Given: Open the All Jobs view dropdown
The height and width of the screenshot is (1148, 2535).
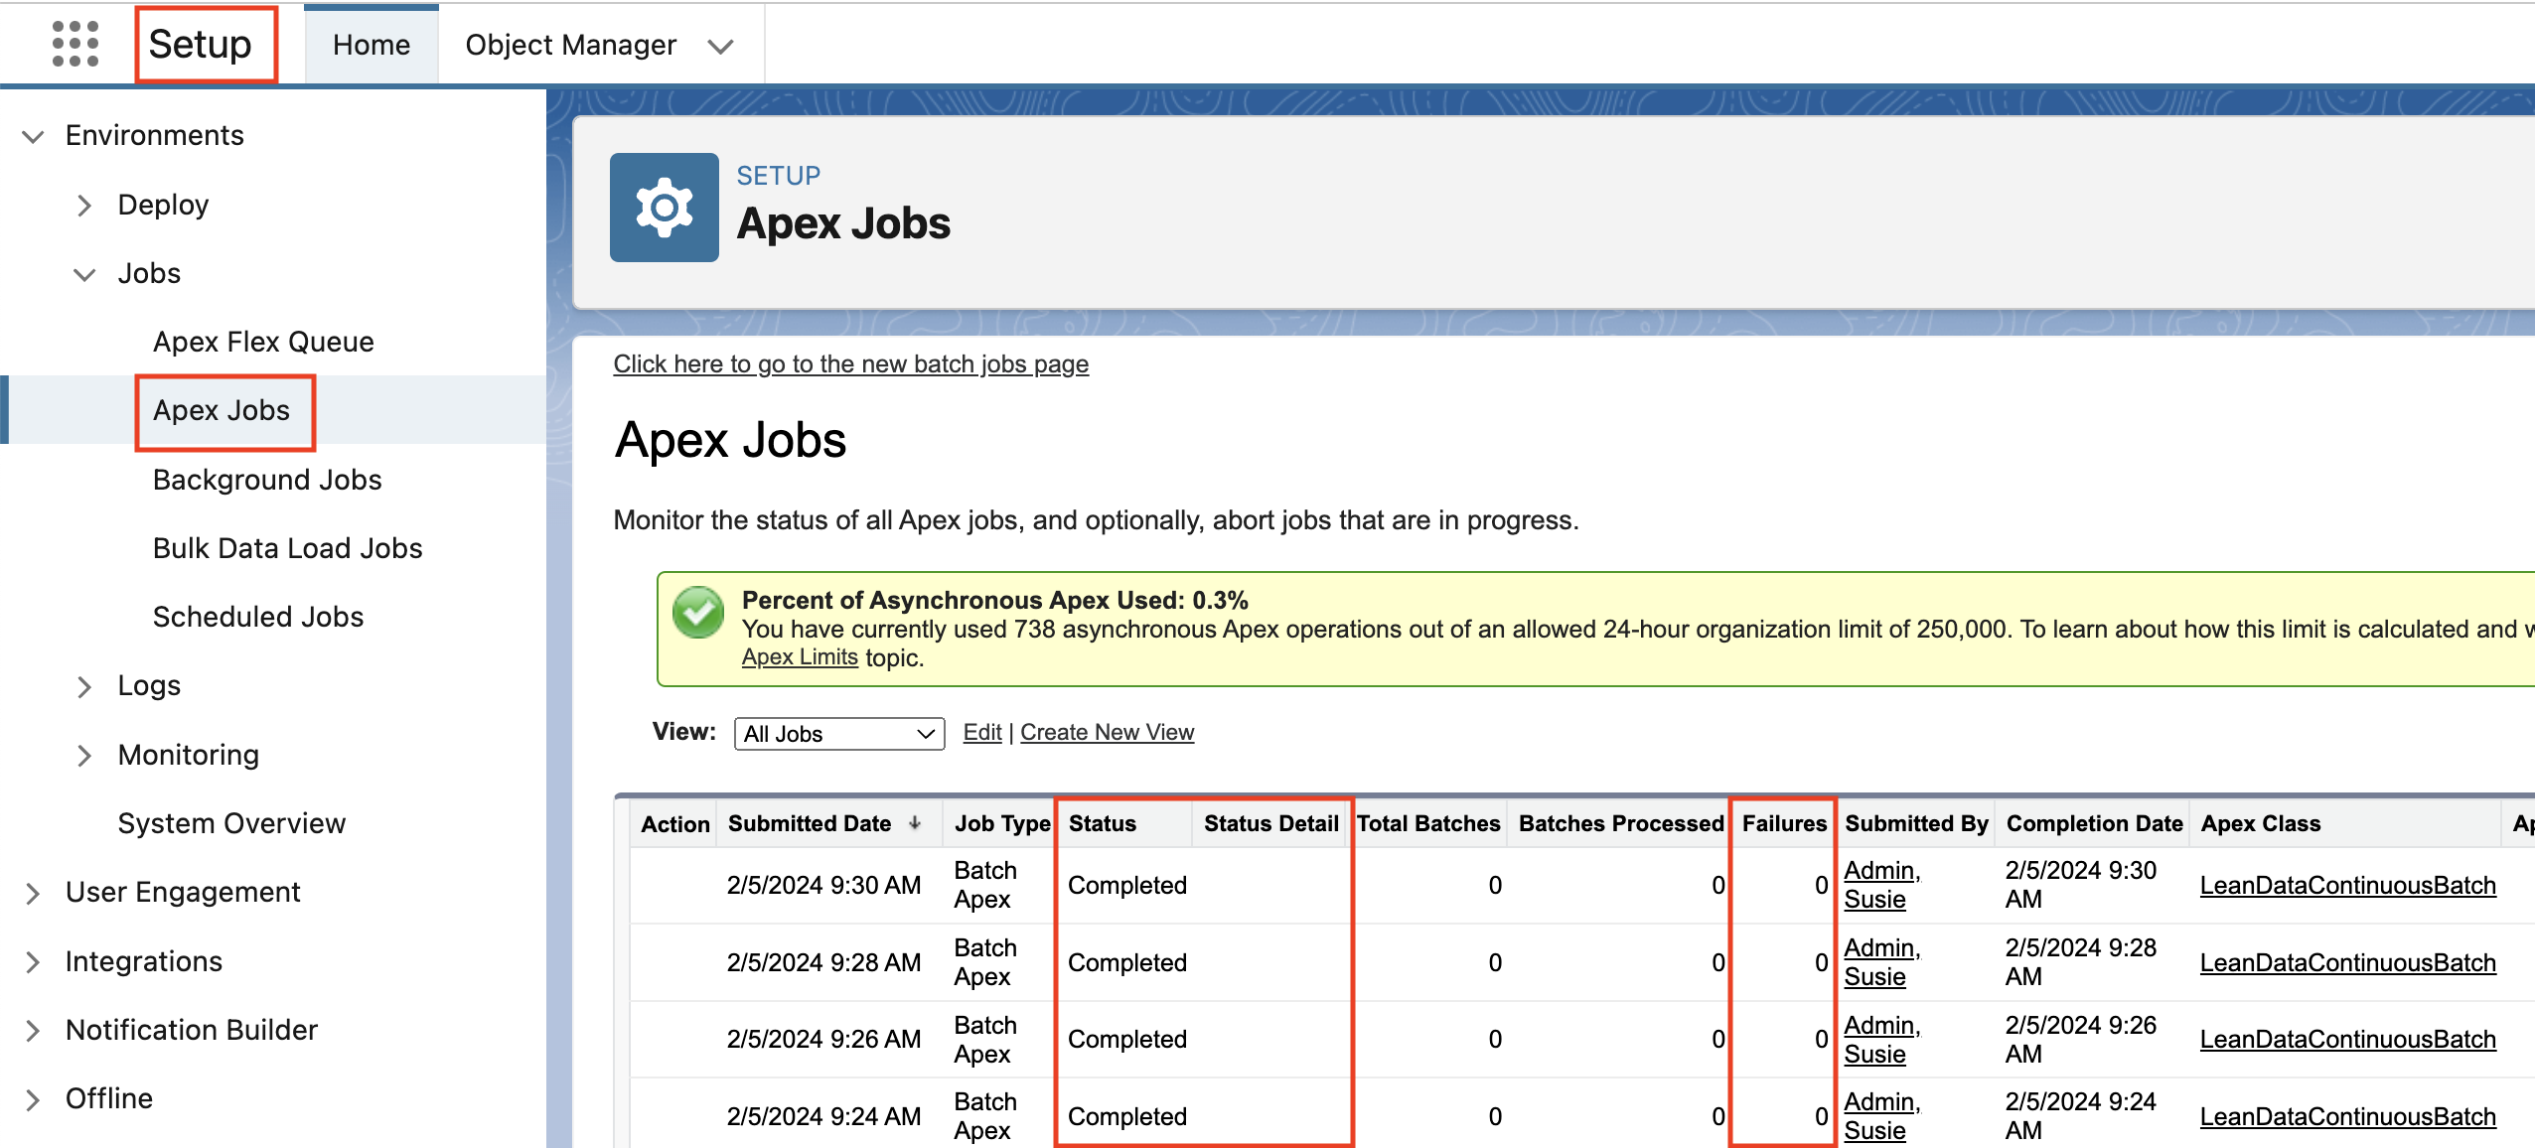Looking at the screenshot, I should pyautogui.click(x=839, y=734).
